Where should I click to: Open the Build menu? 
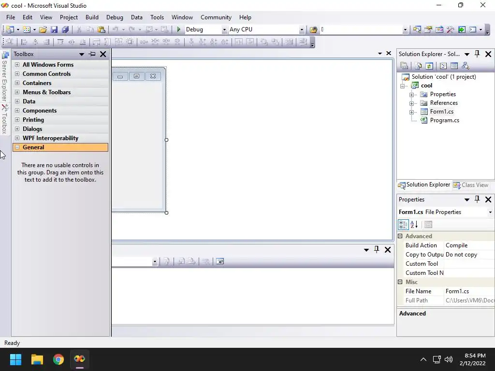click(92, 17)
